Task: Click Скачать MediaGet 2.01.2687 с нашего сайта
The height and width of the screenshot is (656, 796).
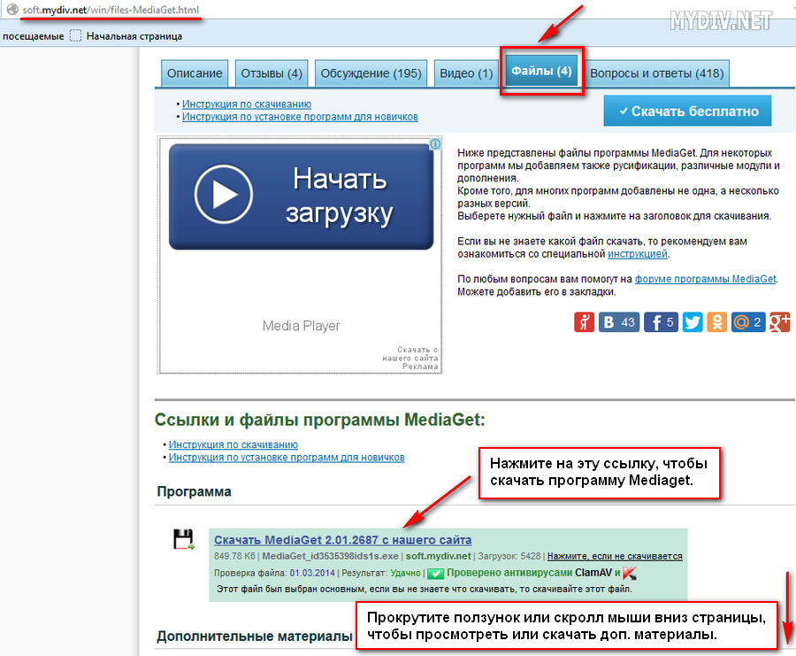Action: coord(342,540)
